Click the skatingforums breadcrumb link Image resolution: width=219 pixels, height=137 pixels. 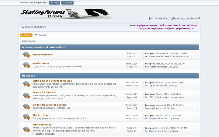click(x=28, y=41)
